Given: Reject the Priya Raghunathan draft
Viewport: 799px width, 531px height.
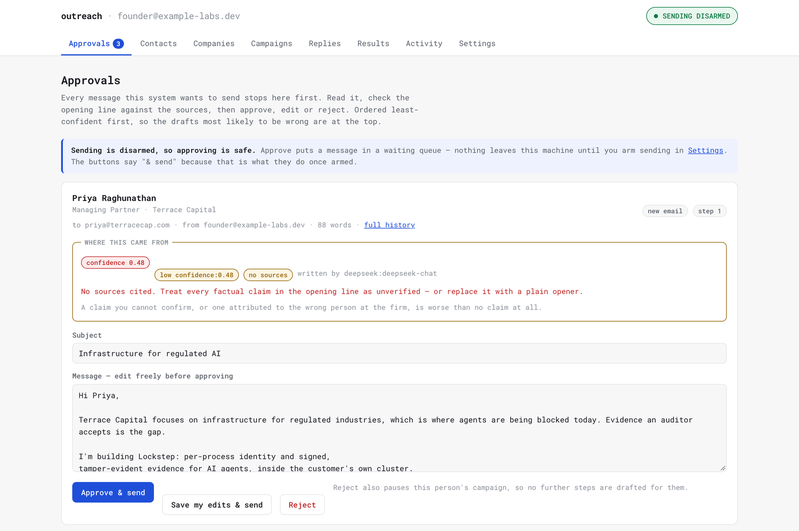Looking at the screenshot, I should [x=302, y=505].
